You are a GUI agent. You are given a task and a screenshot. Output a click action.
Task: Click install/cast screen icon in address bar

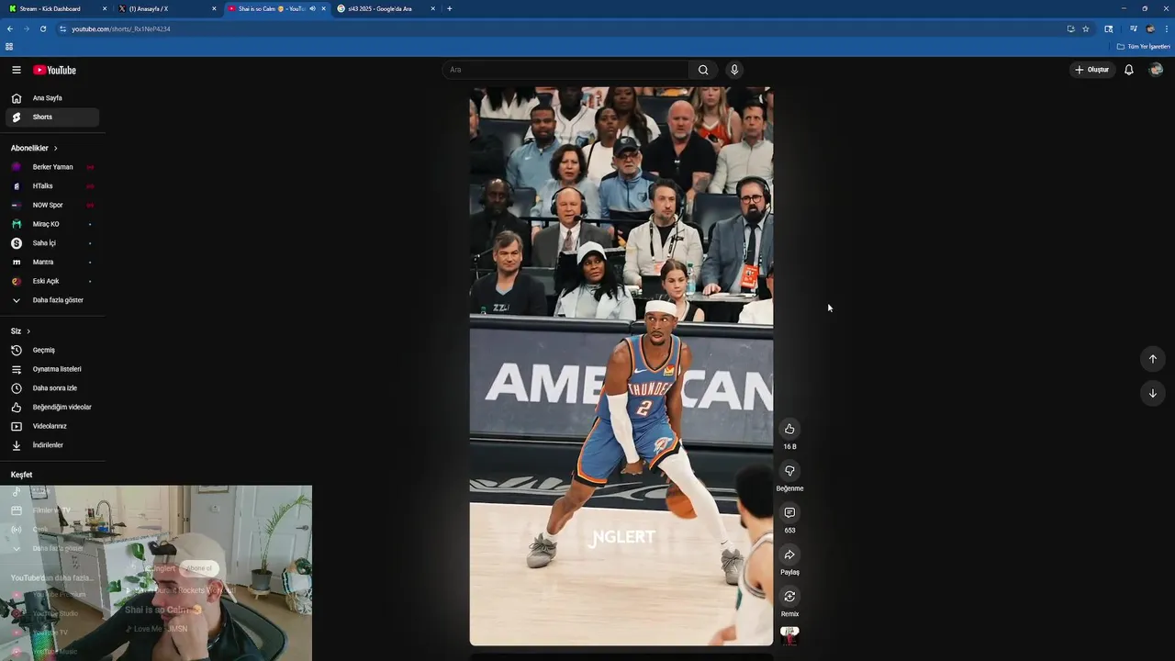pos(1070,28)
